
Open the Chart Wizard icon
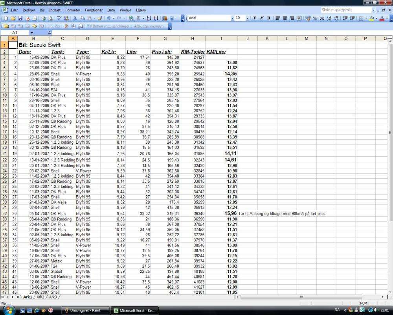tap(165, 18)
